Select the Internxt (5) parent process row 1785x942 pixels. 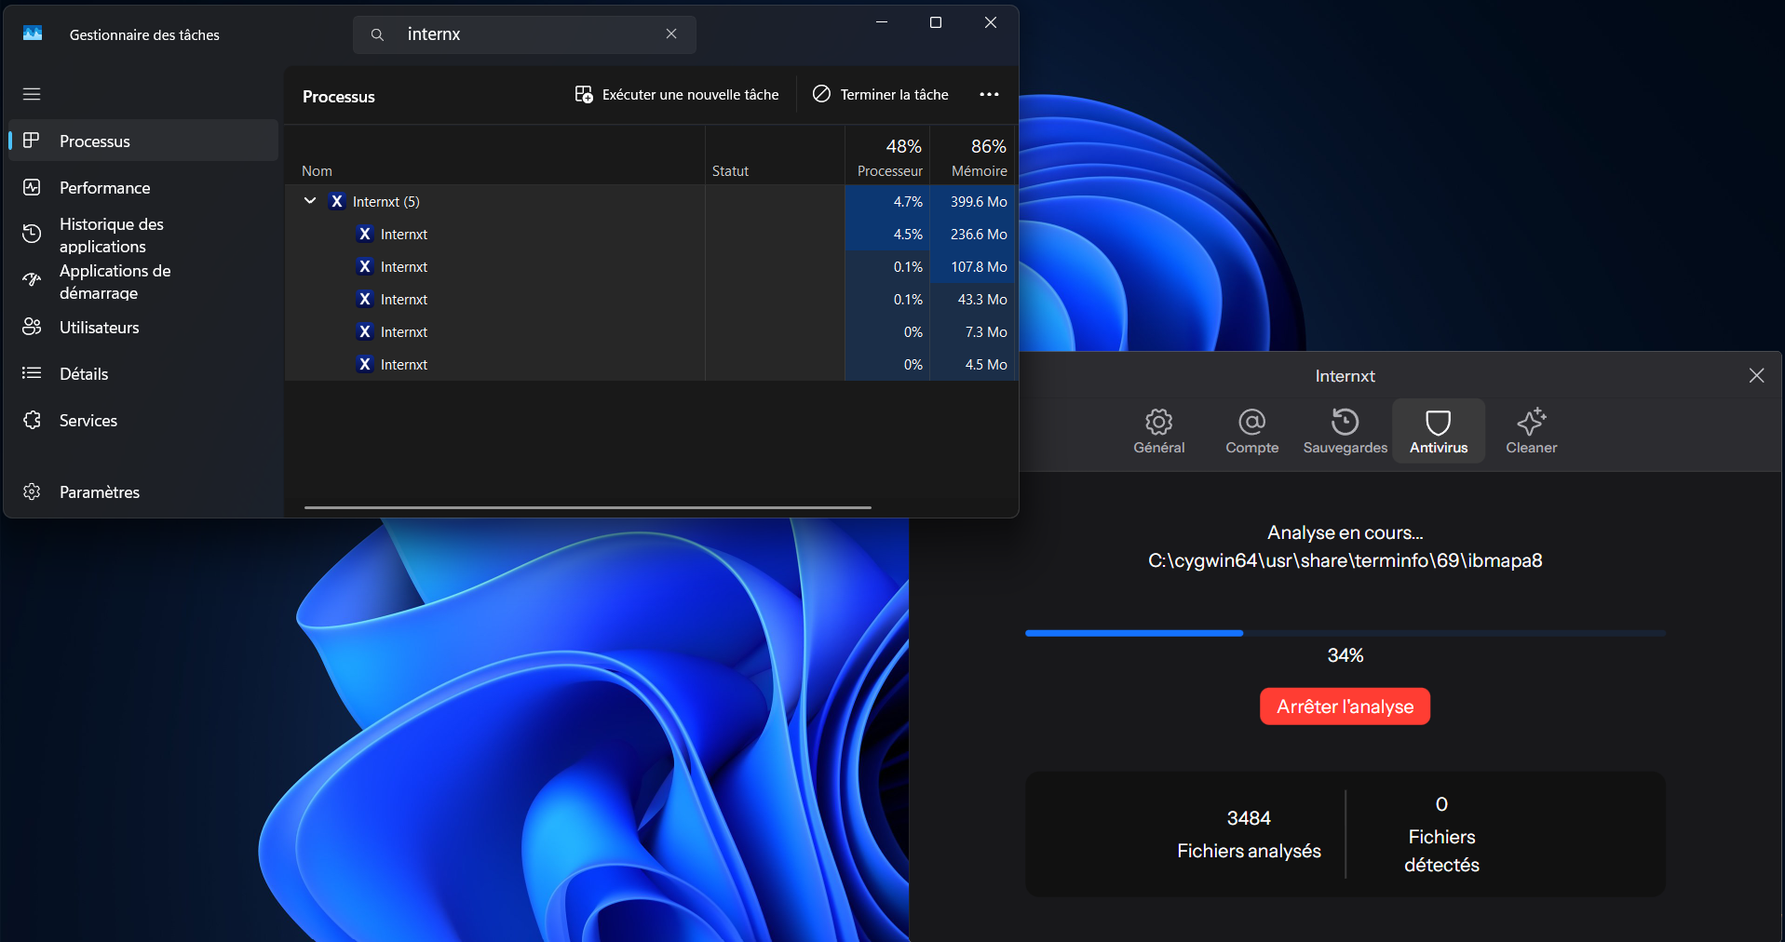click(x=650, y=201)
